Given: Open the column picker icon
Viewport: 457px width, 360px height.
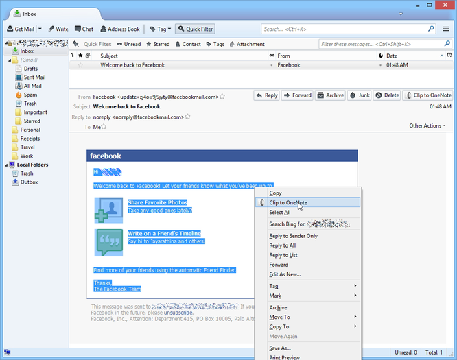Looking at the screenshot, I should coord(449,55).
